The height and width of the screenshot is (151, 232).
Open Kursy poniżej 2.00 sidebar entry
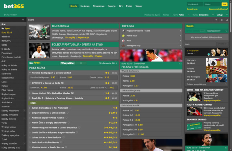click(x=11, y=148)
